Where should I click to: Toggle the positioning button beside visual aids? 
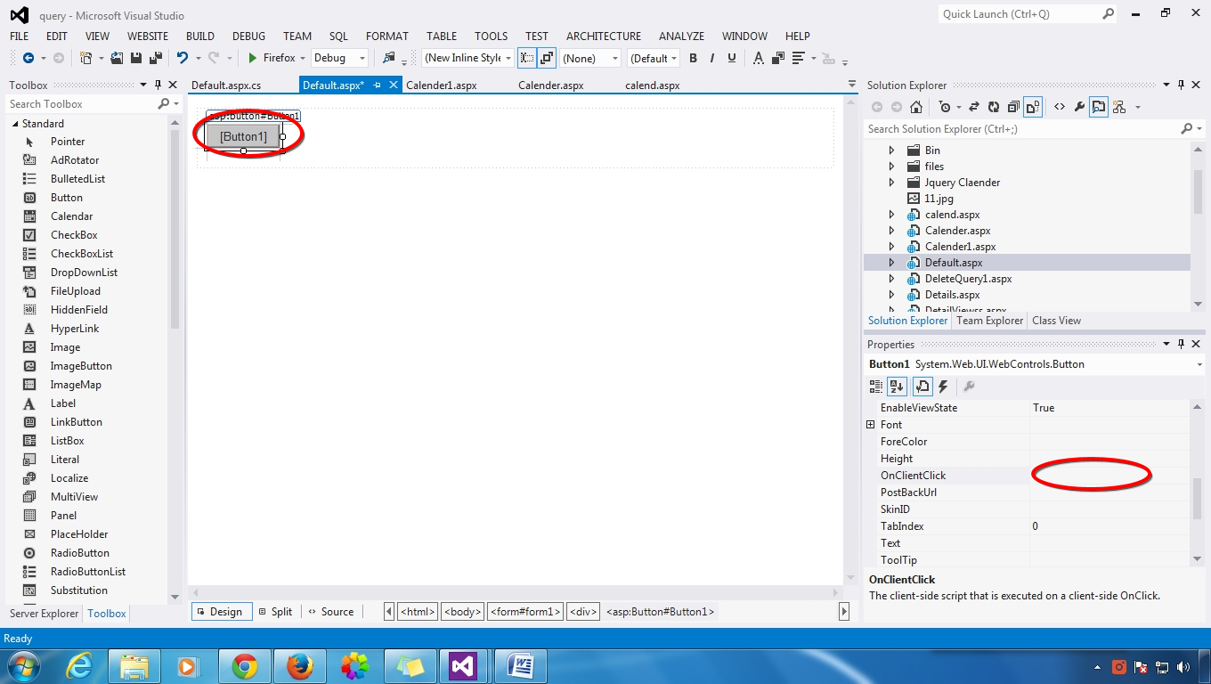547,58
